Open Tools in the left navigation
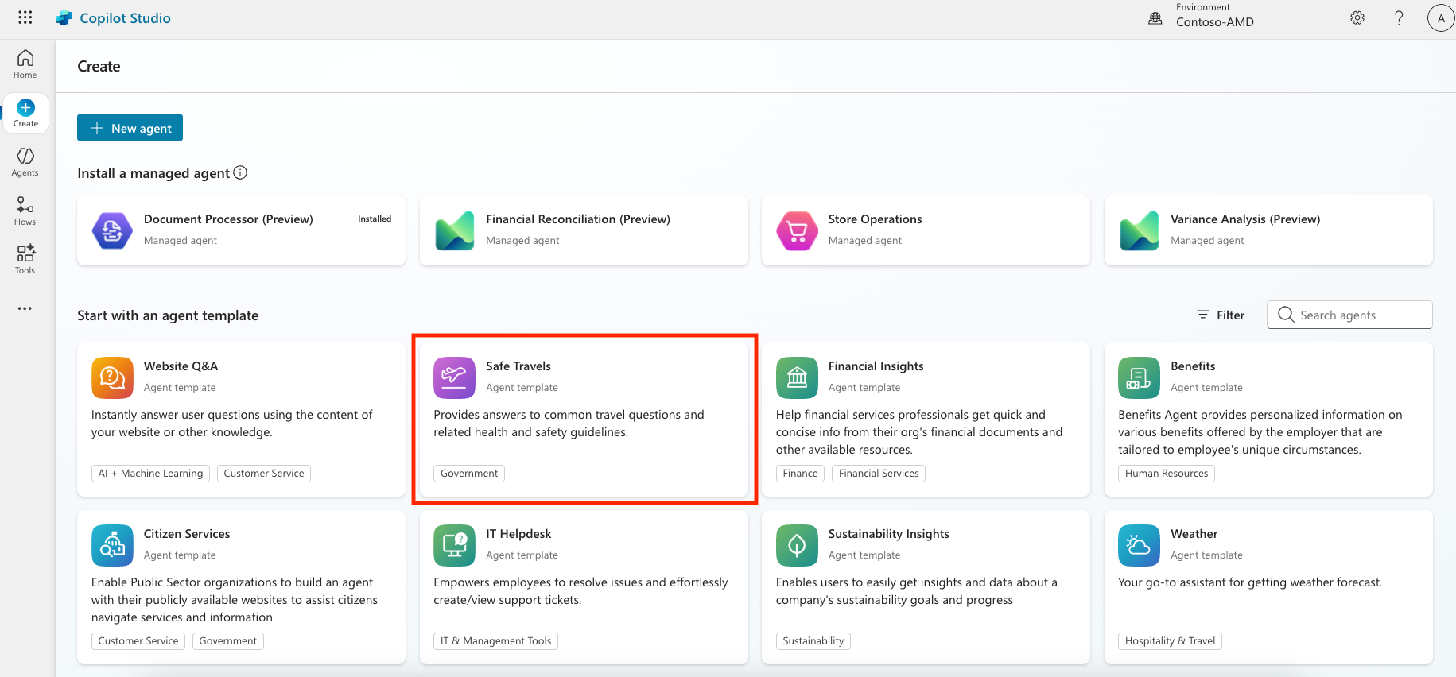This screenshot has width=1456, height=677. click(x=25, y=260)
